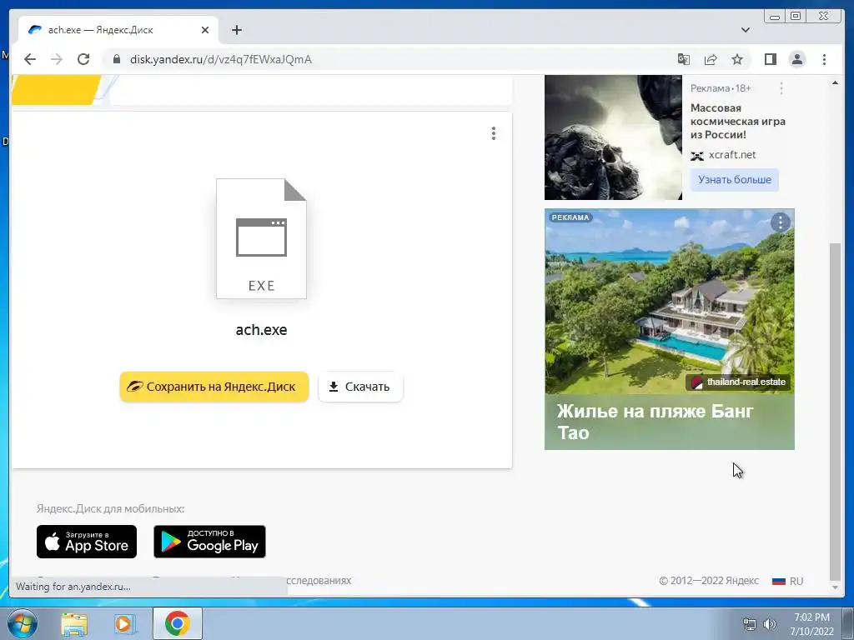Click the share page icon
Viewport: 854px width, 640px height.
click(x=711, y=59)
